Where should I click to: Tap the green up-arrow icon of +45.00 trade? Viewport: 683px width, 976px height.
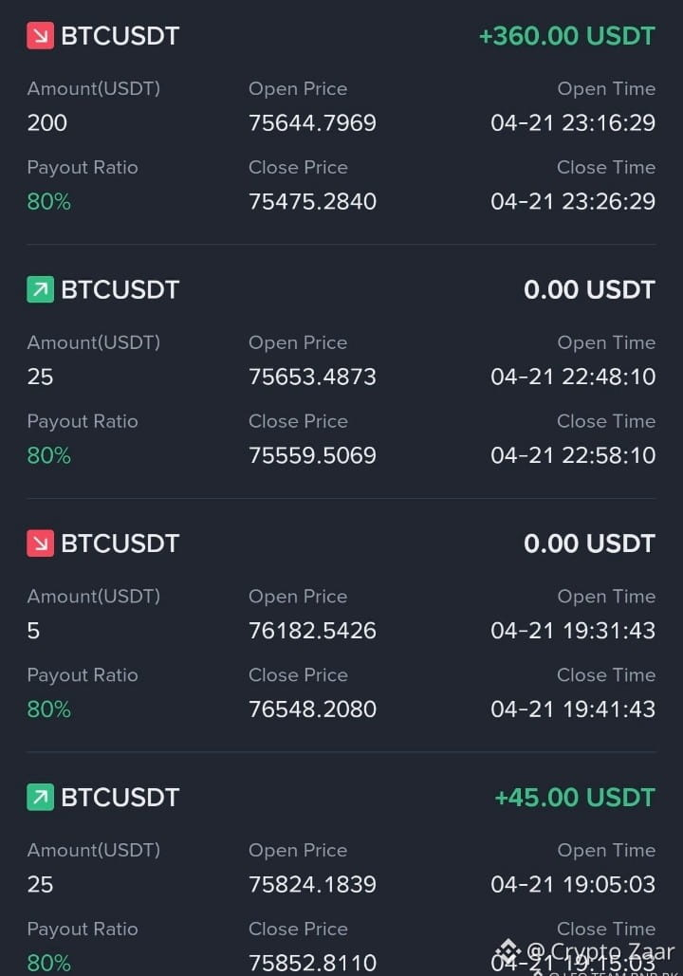click(40, 798)
